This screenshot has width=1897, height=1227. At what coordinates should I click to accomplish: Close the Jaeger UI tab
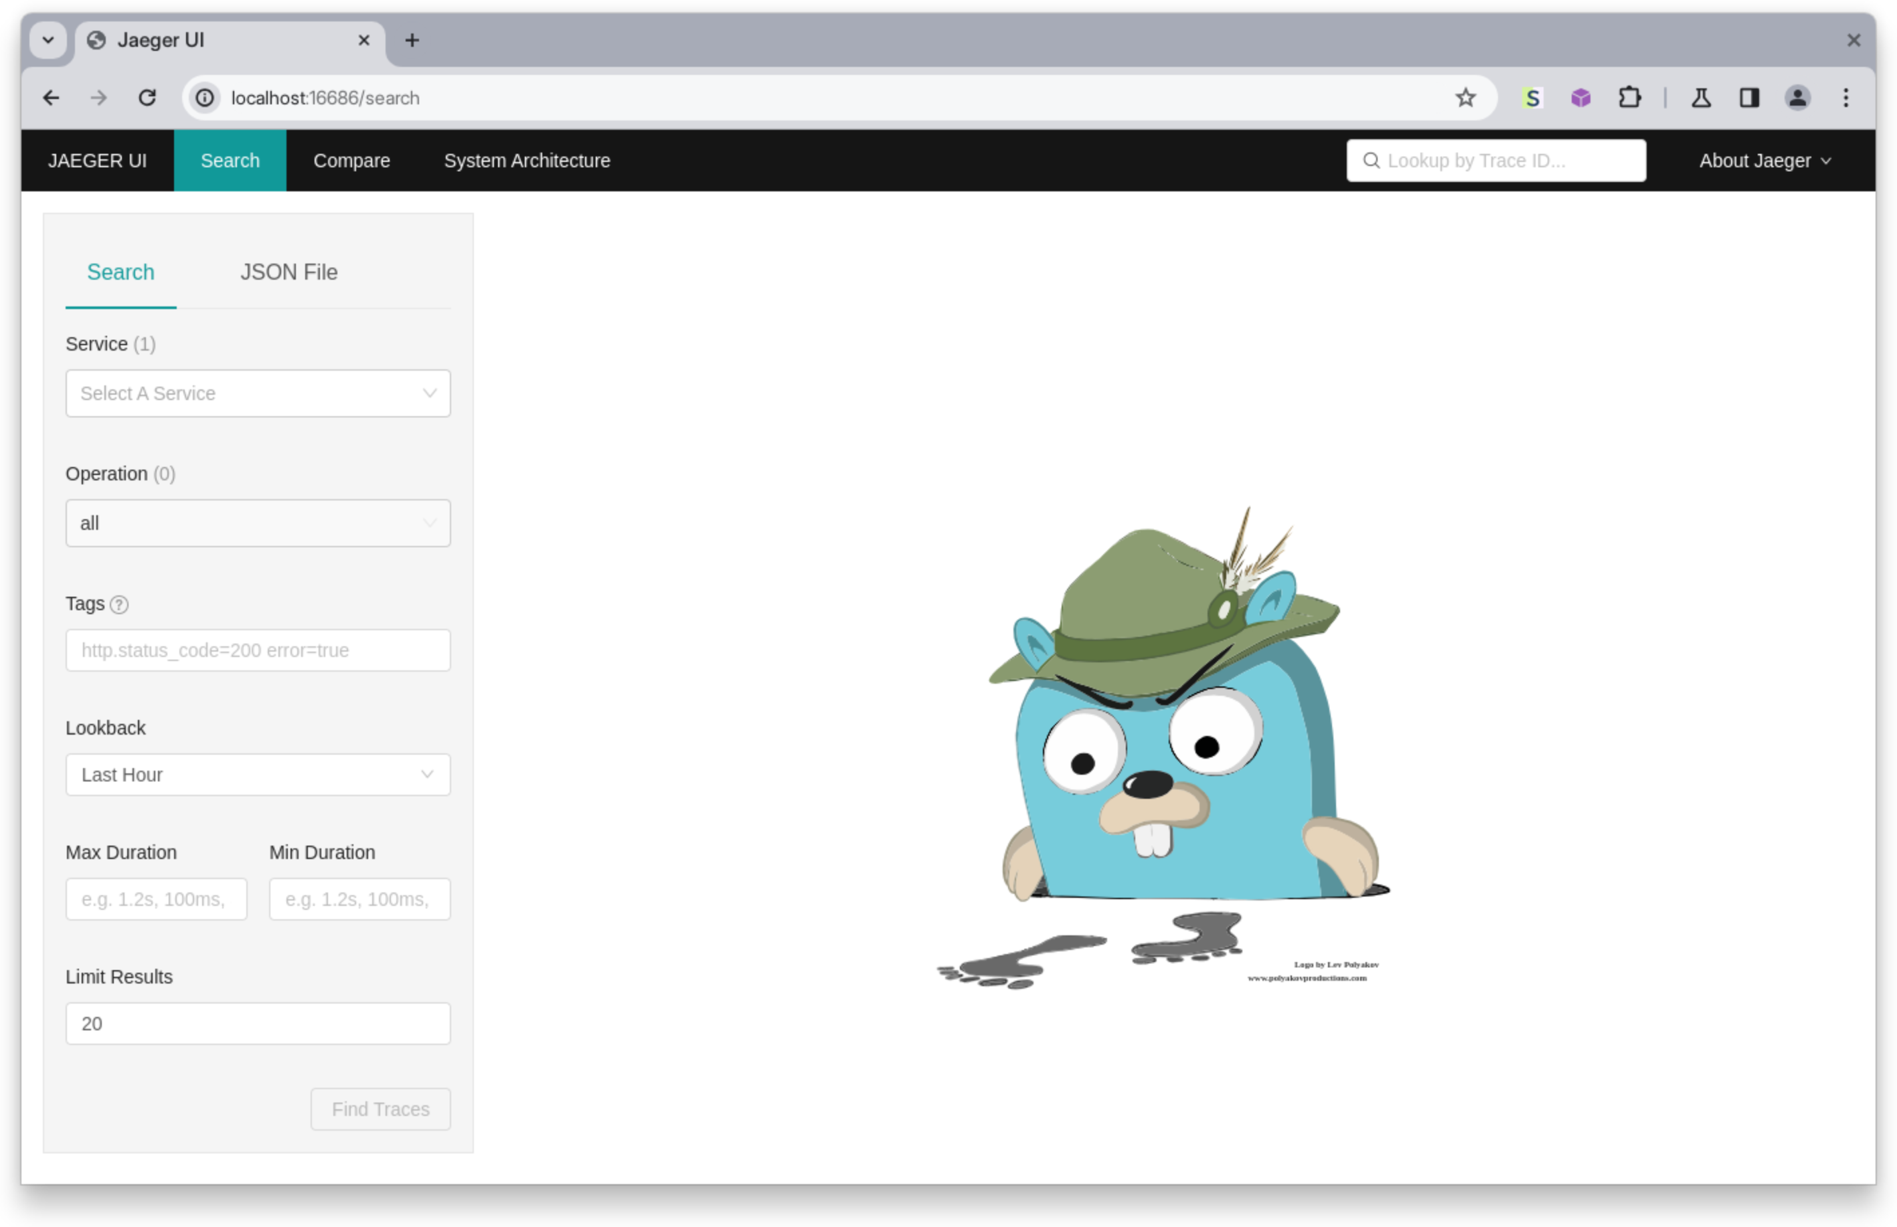coord(364,40)
